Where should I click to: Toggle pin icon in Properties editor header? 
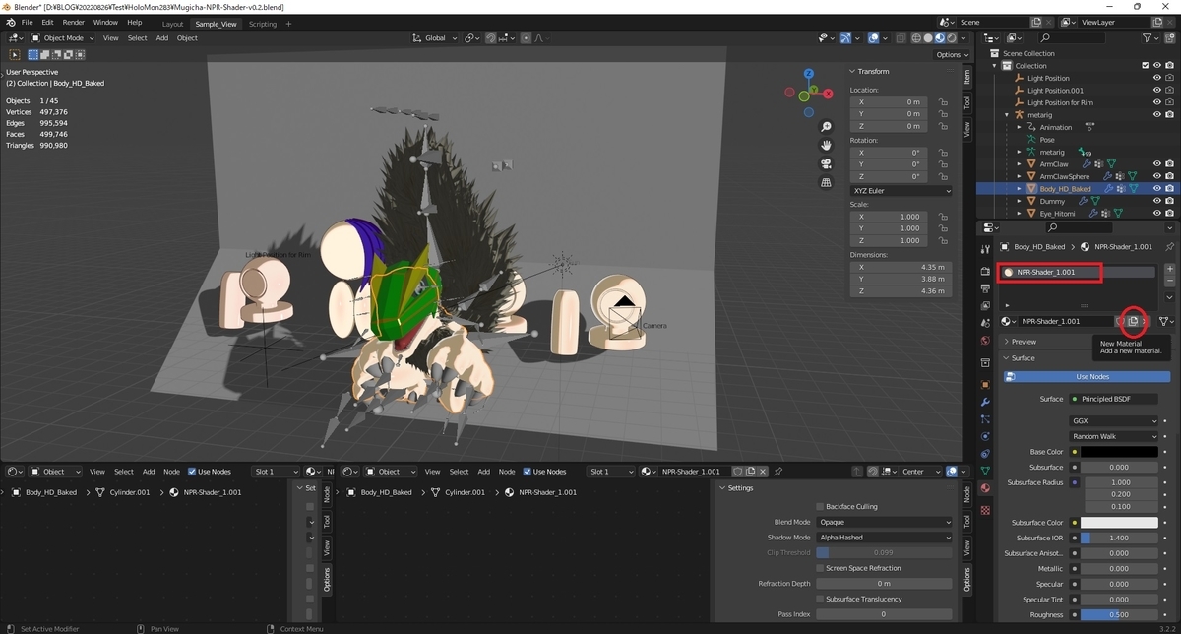coord(1169,247)
